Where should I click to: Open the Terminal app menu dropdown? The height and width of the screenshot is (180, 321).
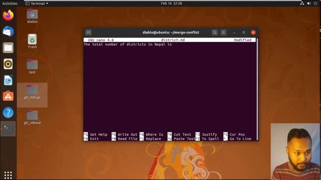pyautogui.click(x=37, y=3)
